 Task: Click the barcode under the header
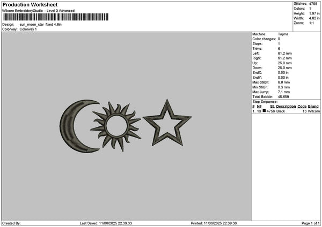[56, 17]
